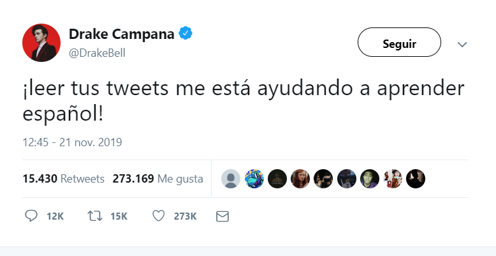This screenshot has width=496, height=256.
Task: Click the tweet timestamp 12:45 - 21 nov. 2019
Action: tap(72, 142)
